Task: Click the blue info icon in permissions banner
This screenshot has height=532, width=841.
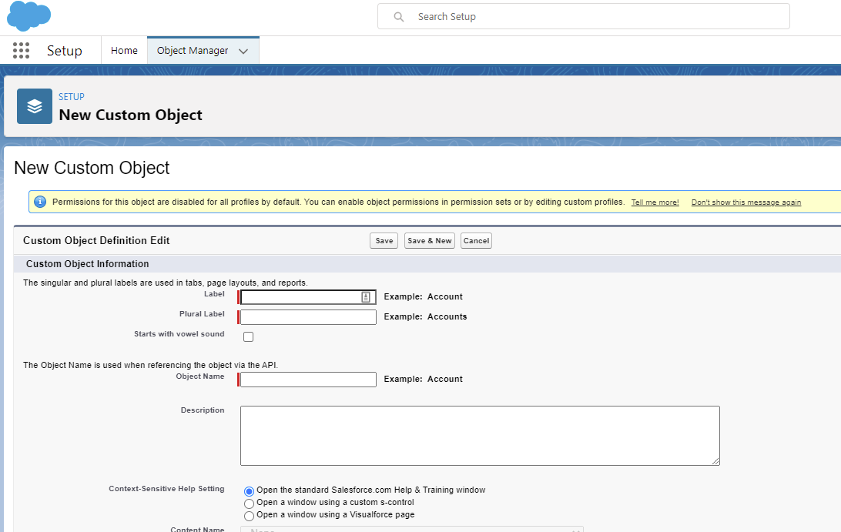Action: pos(40,202)
